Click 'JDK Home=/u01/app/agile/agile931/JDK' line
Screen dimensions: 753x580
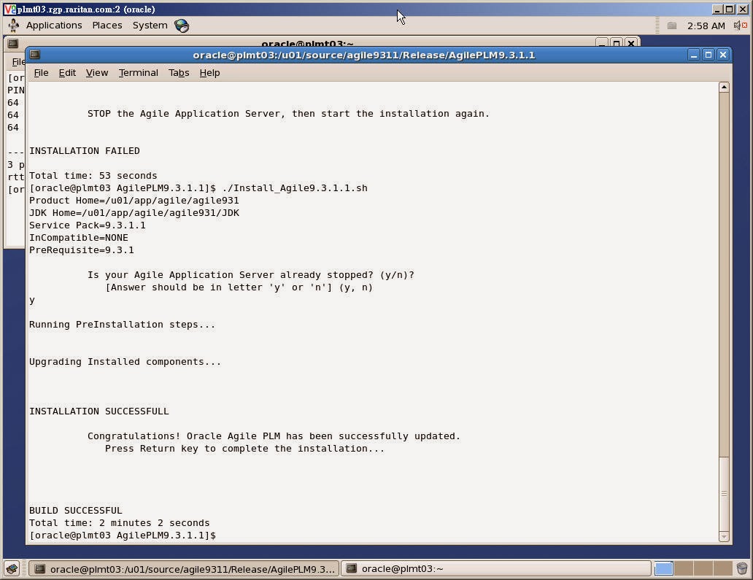pos(134,213)
